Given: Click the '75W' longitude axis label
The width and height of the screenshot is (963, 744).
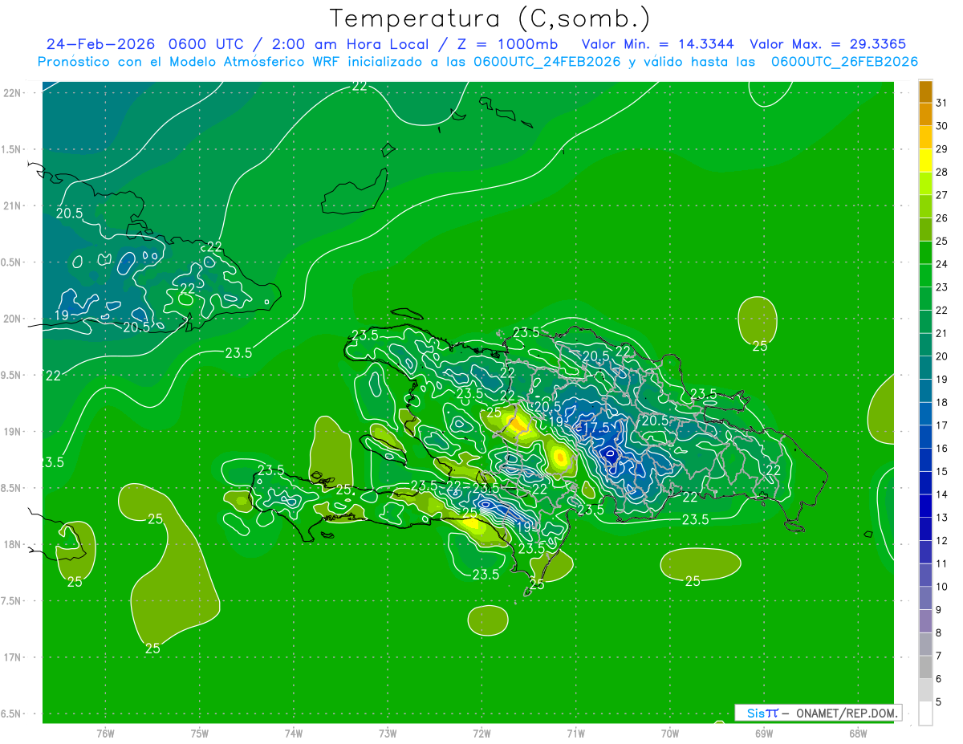Looking at the screenshot, I should click(x=199, y=734).
